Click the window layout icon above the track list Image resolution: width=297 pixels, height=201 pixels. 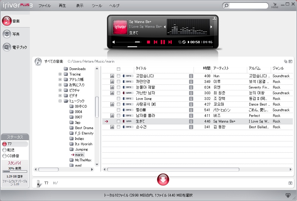coord(286,61)
